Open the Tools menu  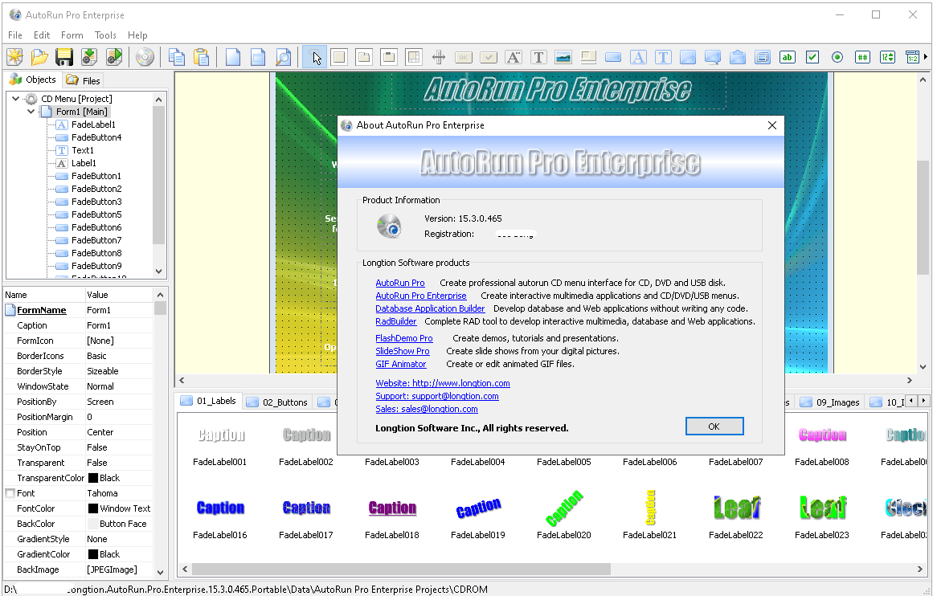(x=105, y=35)
